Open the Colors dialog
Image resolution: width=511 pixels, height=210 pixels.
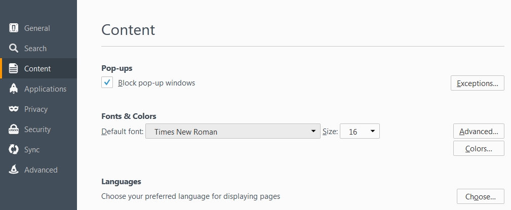pyautogui.click(x=479, y=149)
